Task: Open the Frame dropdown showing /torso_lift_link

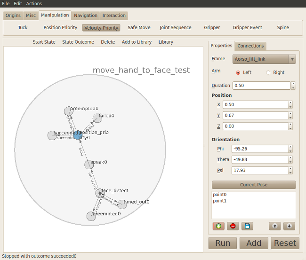Action: pos(264,59)
